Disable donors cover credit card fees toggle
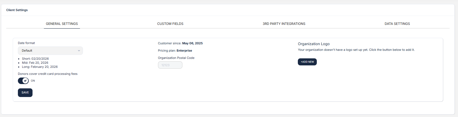Screen dimensions: 458x117 [23, 81]
